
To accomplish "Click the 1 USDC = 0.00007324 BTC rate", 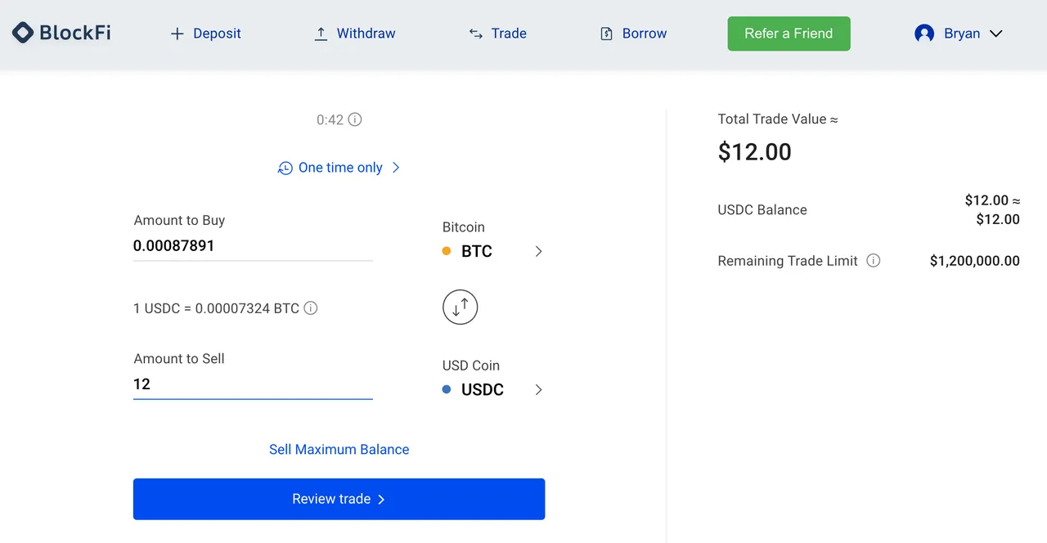I will pos(216,308).
